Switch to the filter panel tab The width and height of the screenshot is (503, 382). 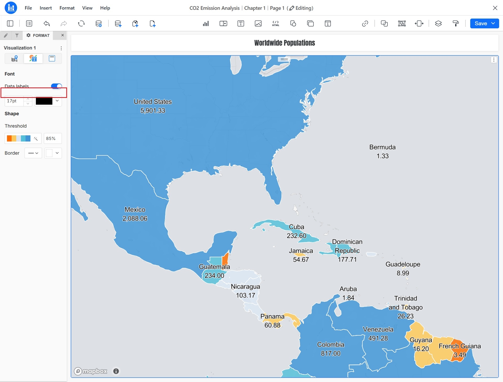point(17,35)
